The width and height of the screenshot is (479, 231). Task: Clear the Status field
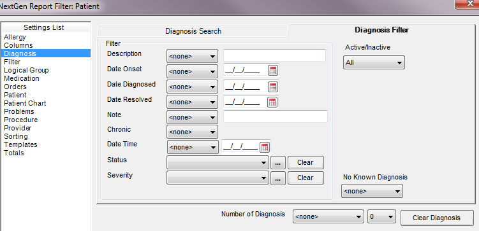pyautogui.click(x=306, y=162)
